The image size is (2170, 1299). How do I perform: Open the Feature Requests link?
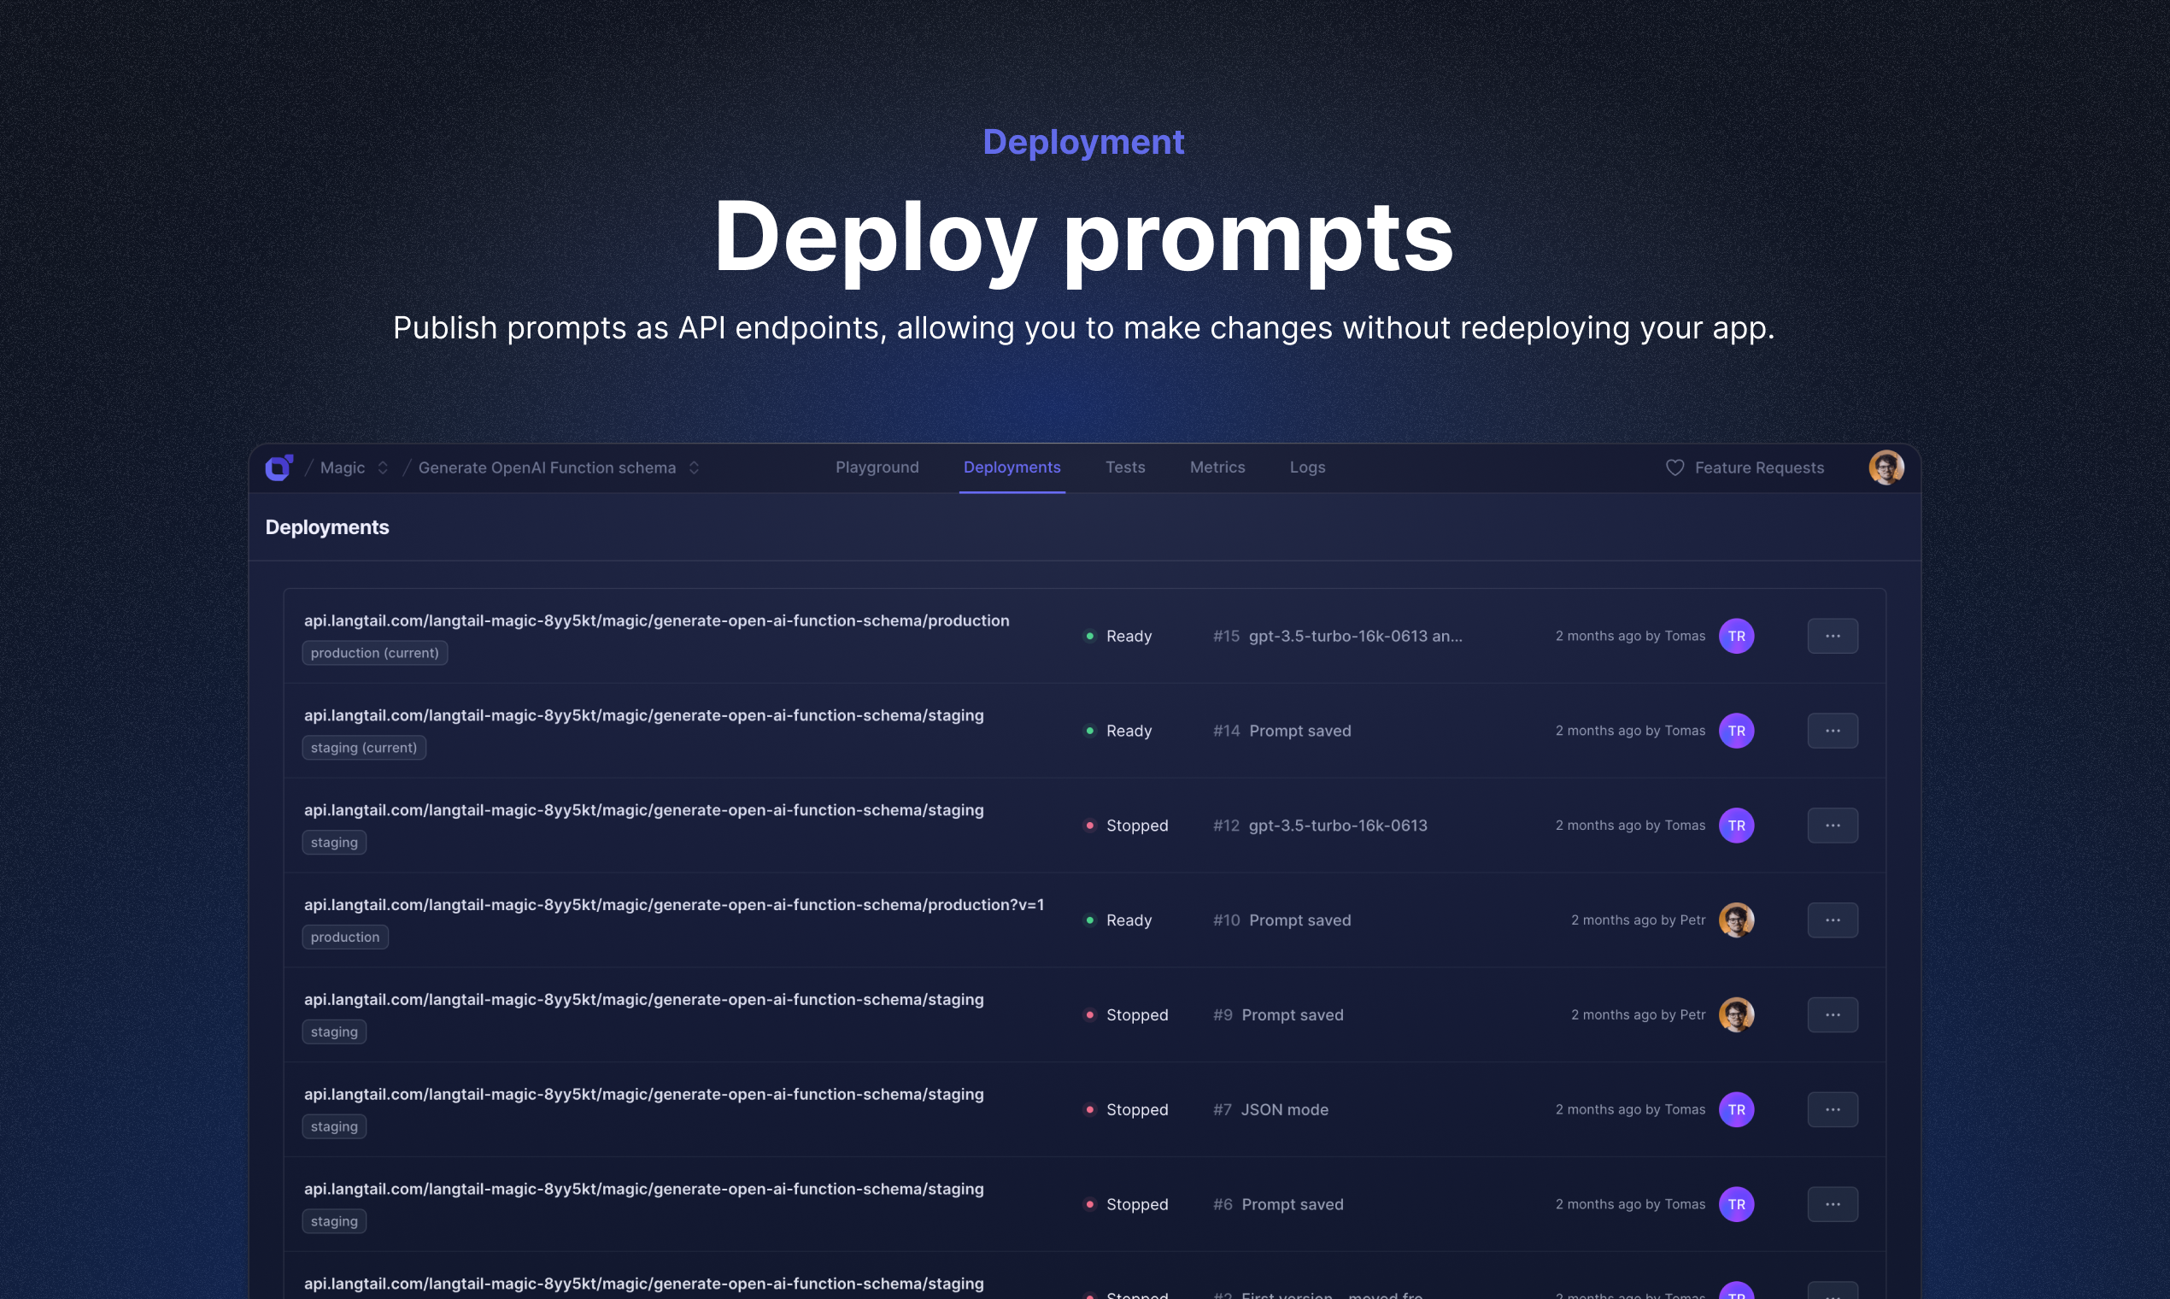tap(1759, 467)
